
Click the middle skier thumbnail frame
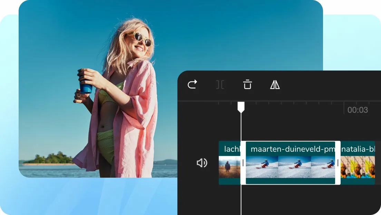(294, 167)
